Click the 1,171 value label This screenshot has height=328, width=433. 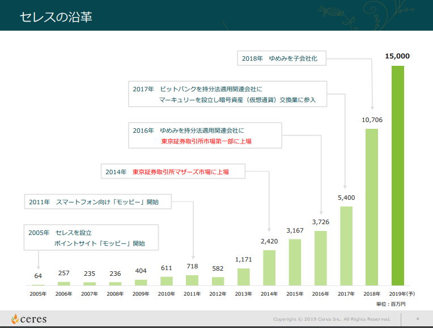tap(244, 259)
